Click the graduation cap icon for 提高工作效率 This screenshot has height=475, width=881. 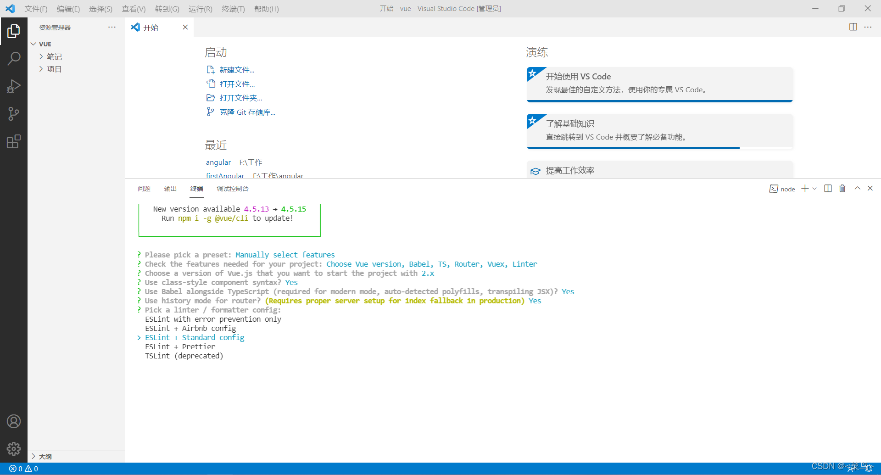535,171
